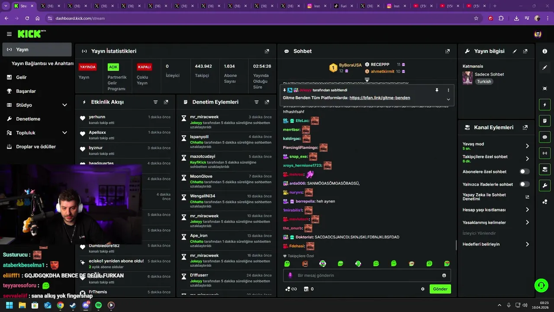This screenshot has height=312, width=554.
Task: Open Discord from the taskbar
Action: click(86, 305)
